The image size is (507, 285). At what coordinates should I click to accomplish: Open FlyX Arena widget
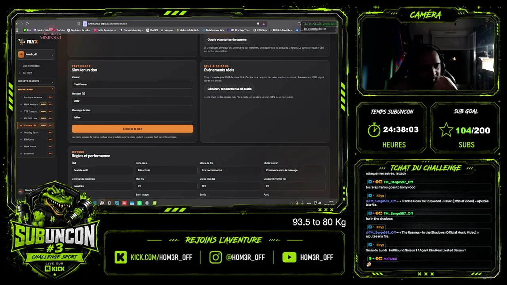[36, 146]
